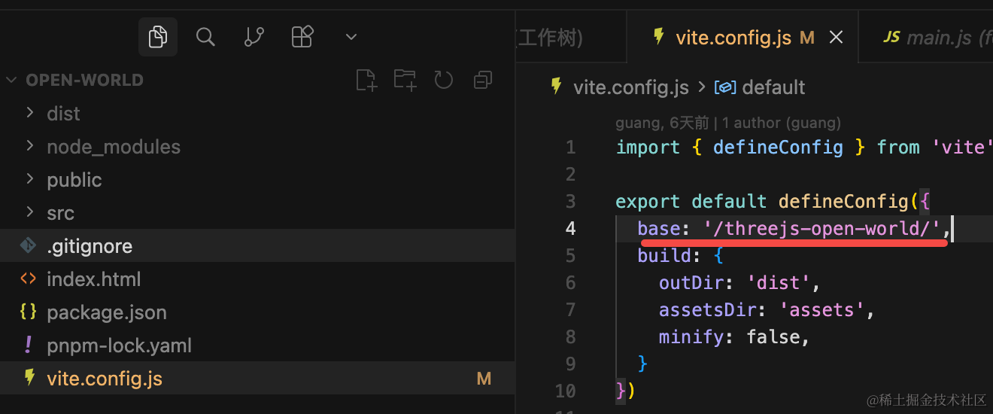Screen dimensions: 993x414
Task: Switch to the vite.config.js editor tab
Action: 742,38
